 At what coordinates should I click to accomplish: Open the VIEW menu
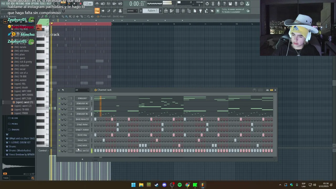28,4
